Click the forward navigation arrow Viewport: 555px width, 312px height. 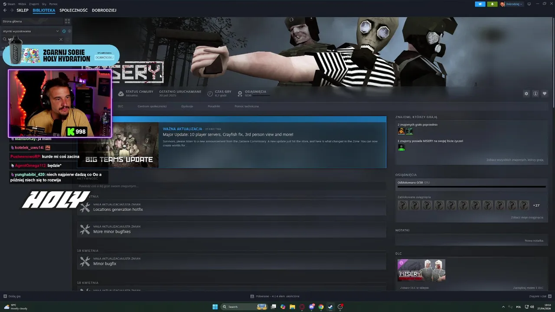tap(11, 10)
